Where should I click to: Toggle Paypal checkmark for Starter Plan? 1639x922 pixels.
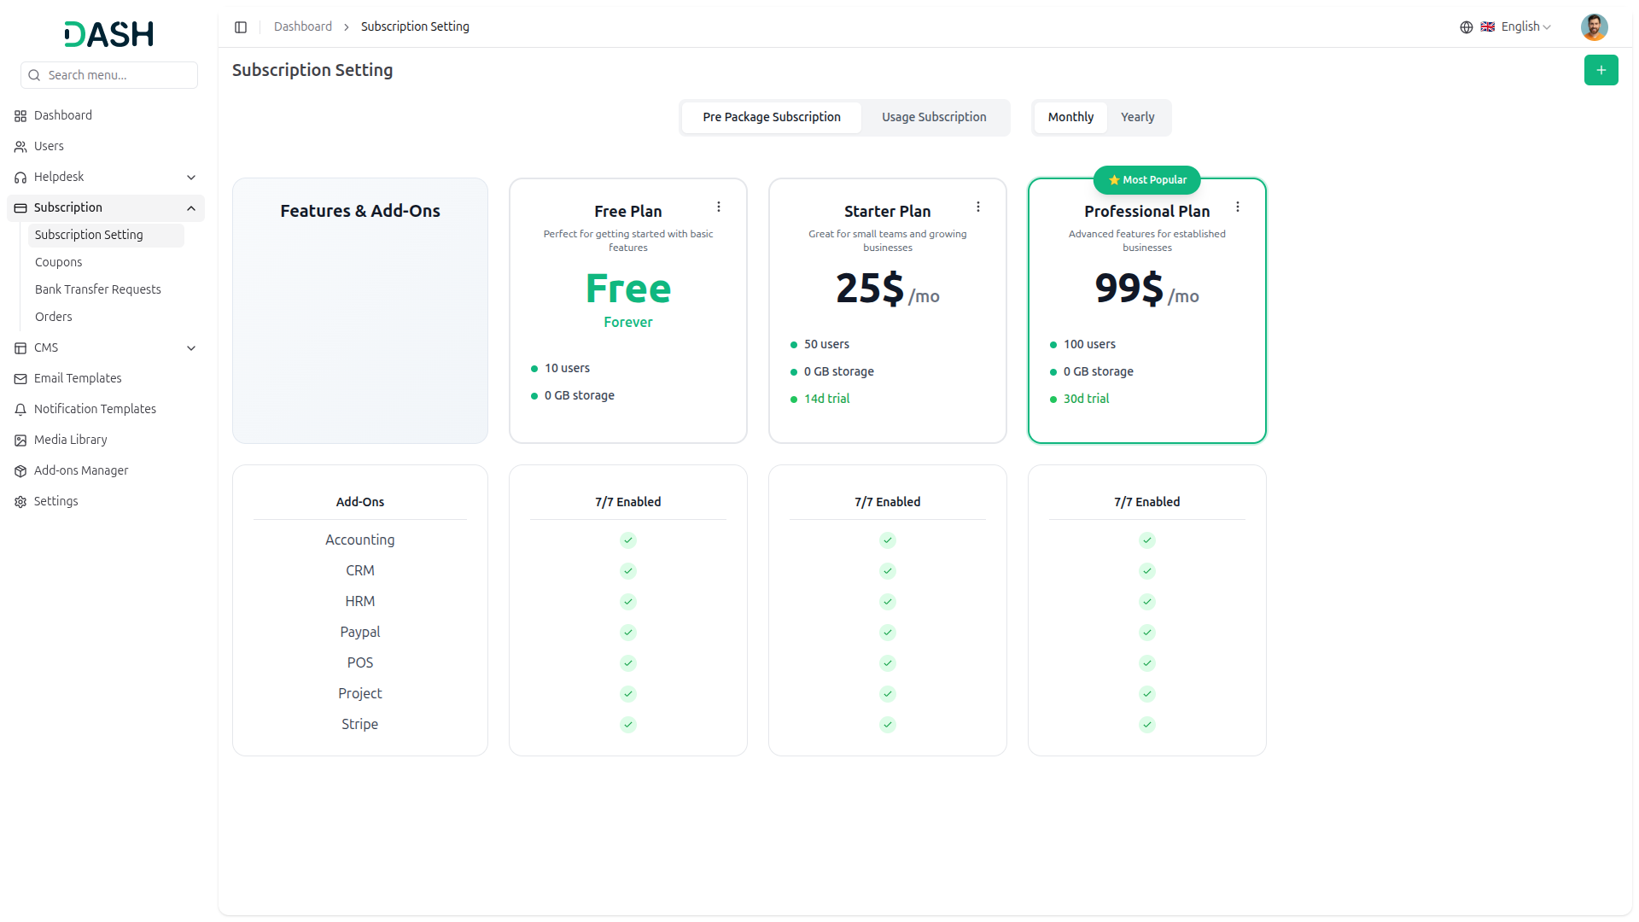pyautogui.click(x=888, y=633)
